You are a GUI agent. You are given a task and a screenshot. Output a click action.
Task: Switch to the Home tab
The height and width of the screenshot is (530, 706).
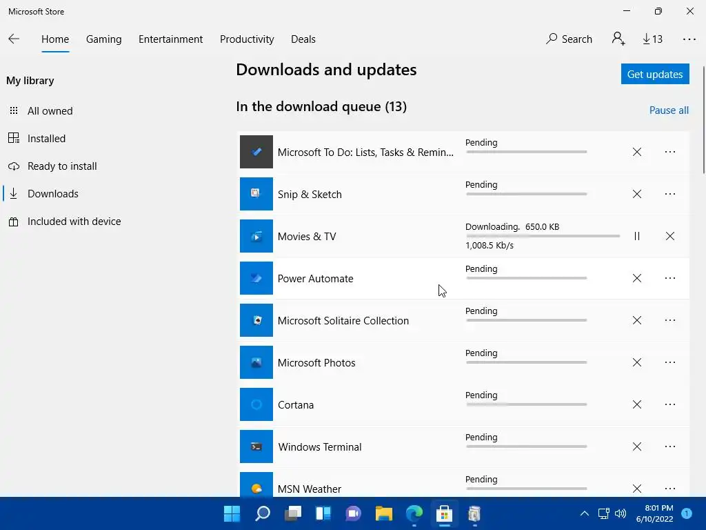click(55, 39)
